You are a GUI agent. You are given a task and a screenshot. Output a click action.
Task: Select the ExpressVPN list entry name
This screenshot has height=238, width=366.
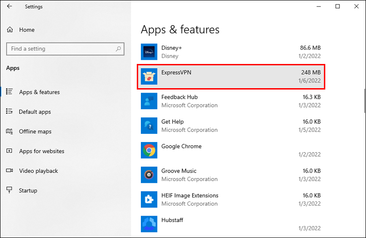[x=176, y=73]
